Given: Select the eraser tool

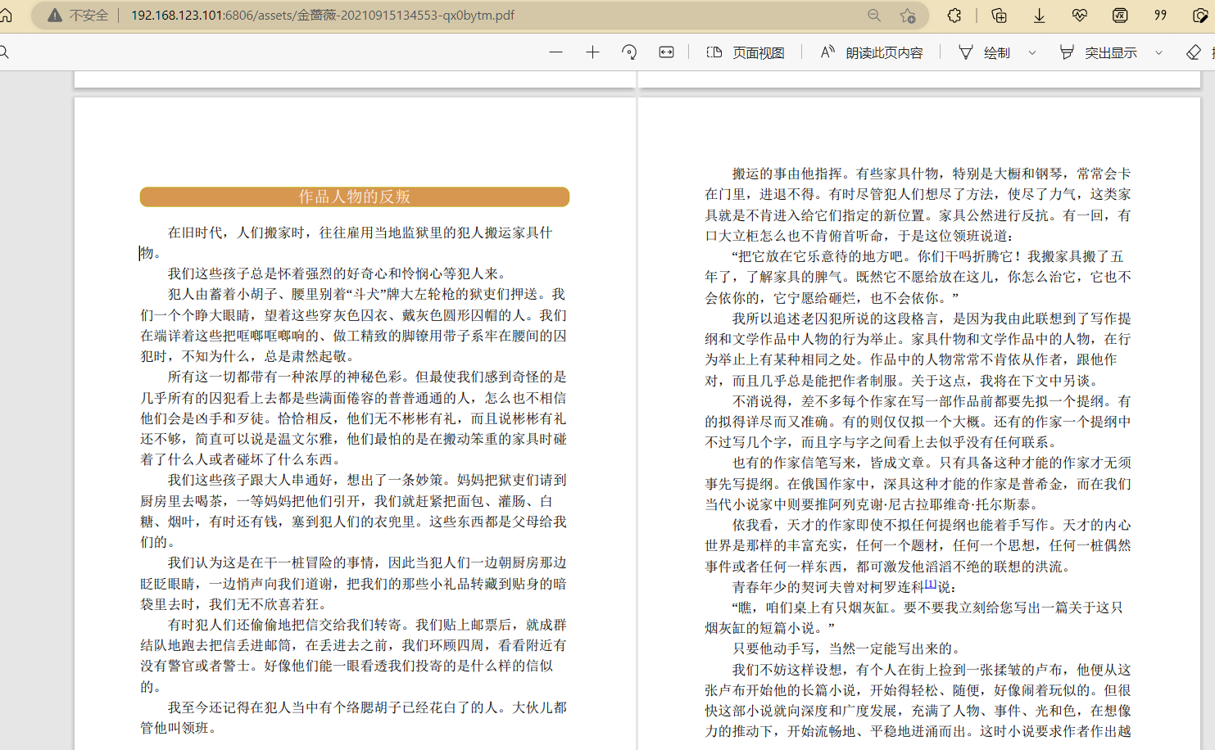Looking at the screenshot, I should (1194, 52).
